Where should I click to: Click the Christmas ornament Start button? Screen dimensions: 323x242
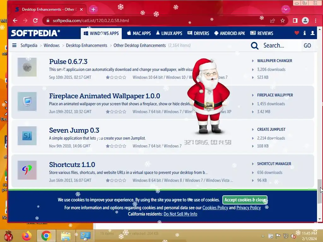click(9, 236)
